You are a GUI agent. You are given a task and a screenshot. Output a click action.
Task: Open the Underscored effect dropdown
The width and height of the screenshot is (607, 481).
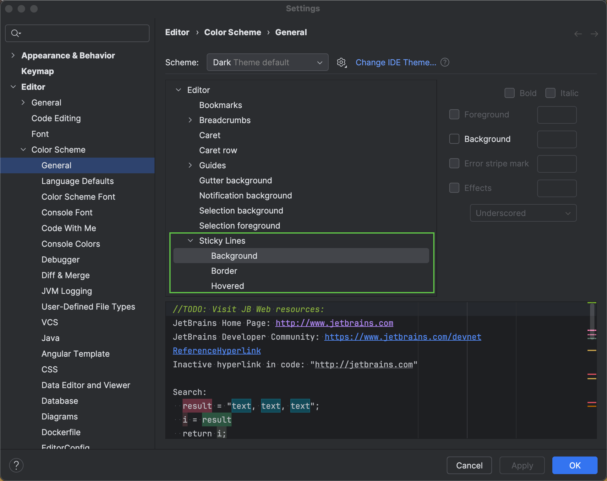[523, 213]
